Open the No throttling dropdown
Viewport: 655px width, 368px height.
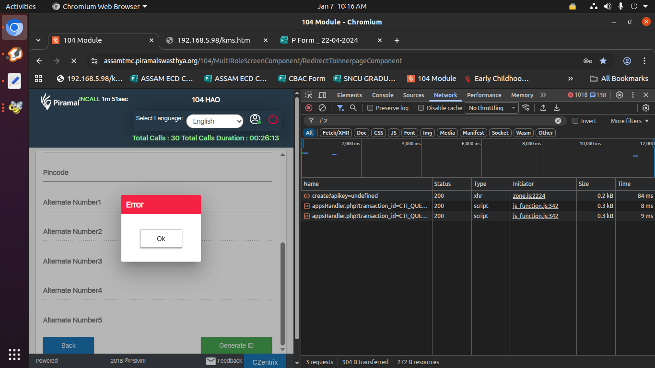[492, 108]
